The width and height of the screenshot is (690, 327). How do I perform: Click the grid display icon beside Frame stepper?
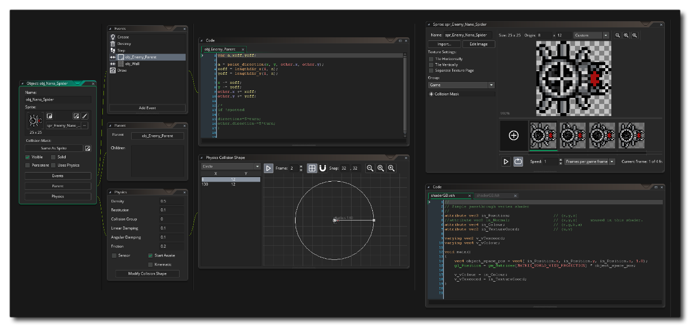pos(312,167)
